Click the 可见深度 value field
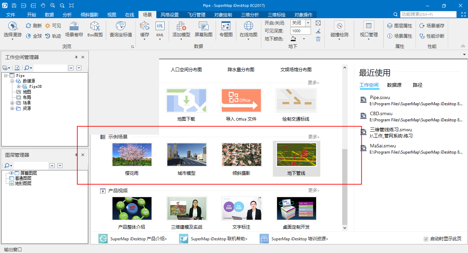 pyautogui.click(x=301, y=31)
